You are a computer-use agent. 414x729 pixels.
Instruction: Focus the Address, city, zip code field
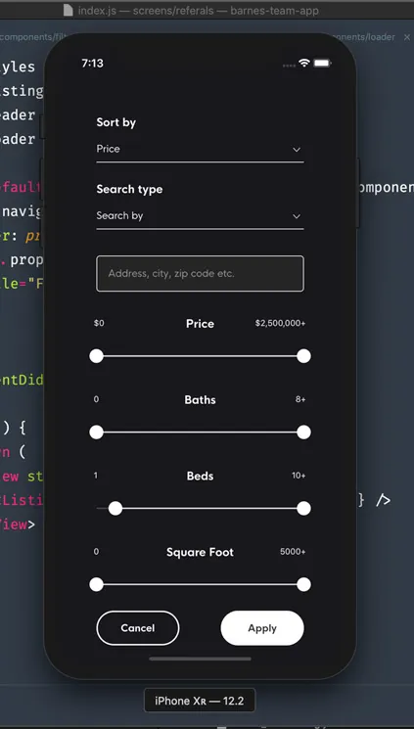pos(200,273)
